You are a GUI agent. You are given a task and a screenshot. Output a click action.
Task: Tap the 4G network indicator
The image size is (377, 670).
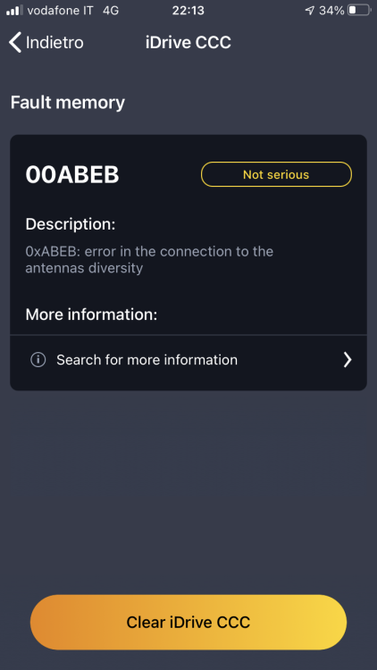click(x=111, y=10)
